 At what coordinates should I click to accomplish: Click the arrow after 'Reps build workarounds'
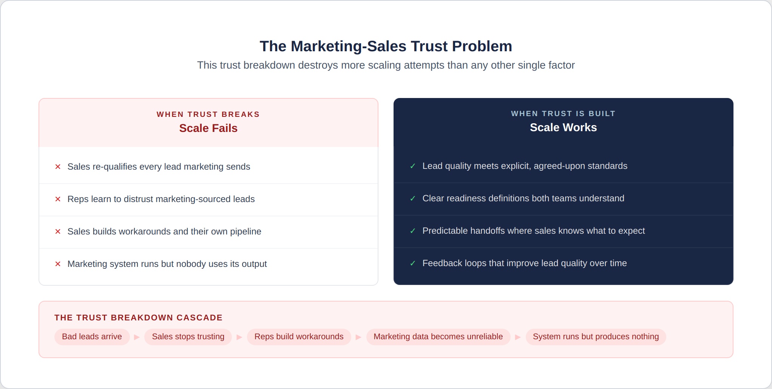point(358,337)
